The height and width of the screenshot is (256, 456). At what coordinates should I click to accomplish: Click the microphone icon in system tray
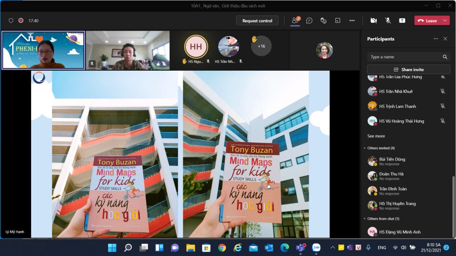[368, 248]
